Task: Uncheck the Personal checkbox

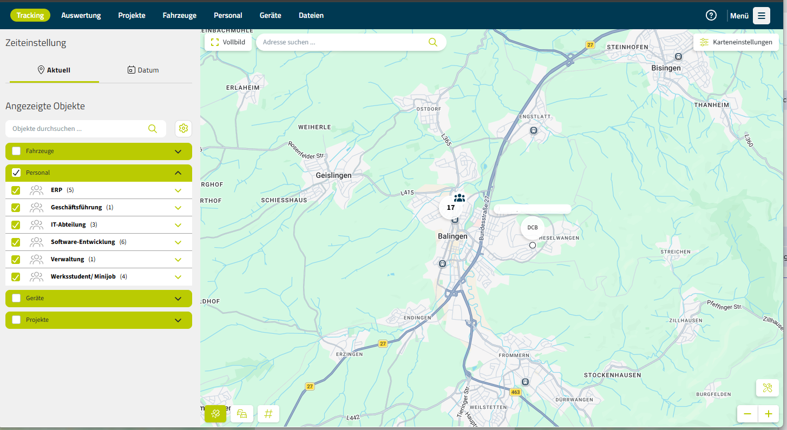Action: click(16, 173)
